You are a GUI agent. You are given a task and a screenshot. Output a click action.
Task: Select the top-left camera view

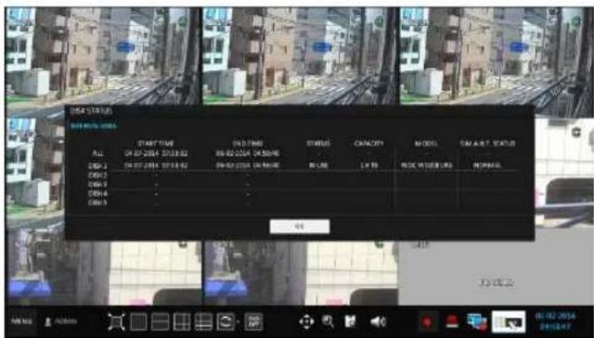103,56
